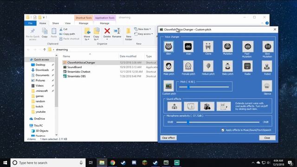This screenshot has height=167, width=297.
Task: Uncheck Apply effects to Music/Sound/Text2Speech
Action: (223, 130)
